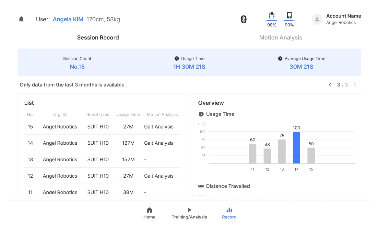The image size is (378, 234).
Task: Go to previous page of records
Action: pyautogui.click(x=330, y=85)
